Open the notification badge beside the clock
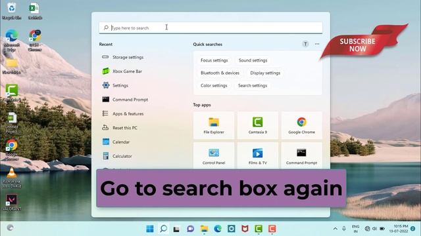The height and width of the screenshot is (236, 421). click(x=413, y=229)
